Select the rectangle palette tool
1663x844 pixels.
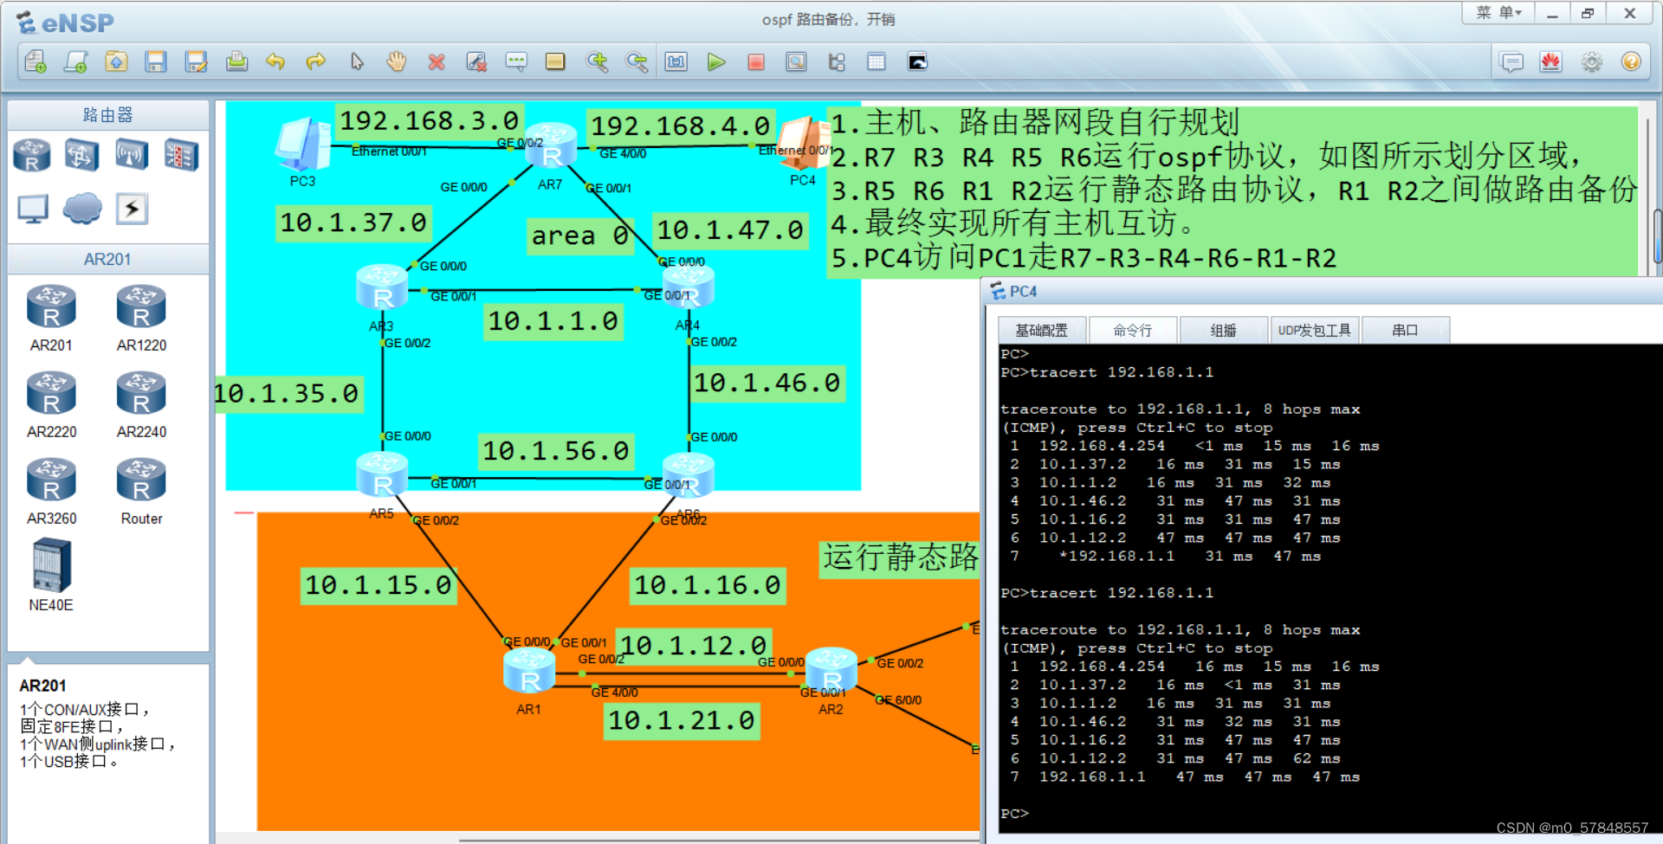click(555, 61)
